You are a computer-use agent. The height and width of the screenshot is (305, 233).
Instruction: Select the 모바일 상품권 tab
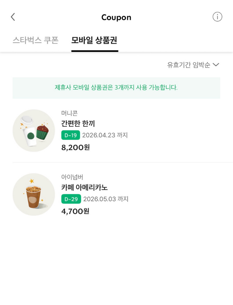tap(94, 40)
